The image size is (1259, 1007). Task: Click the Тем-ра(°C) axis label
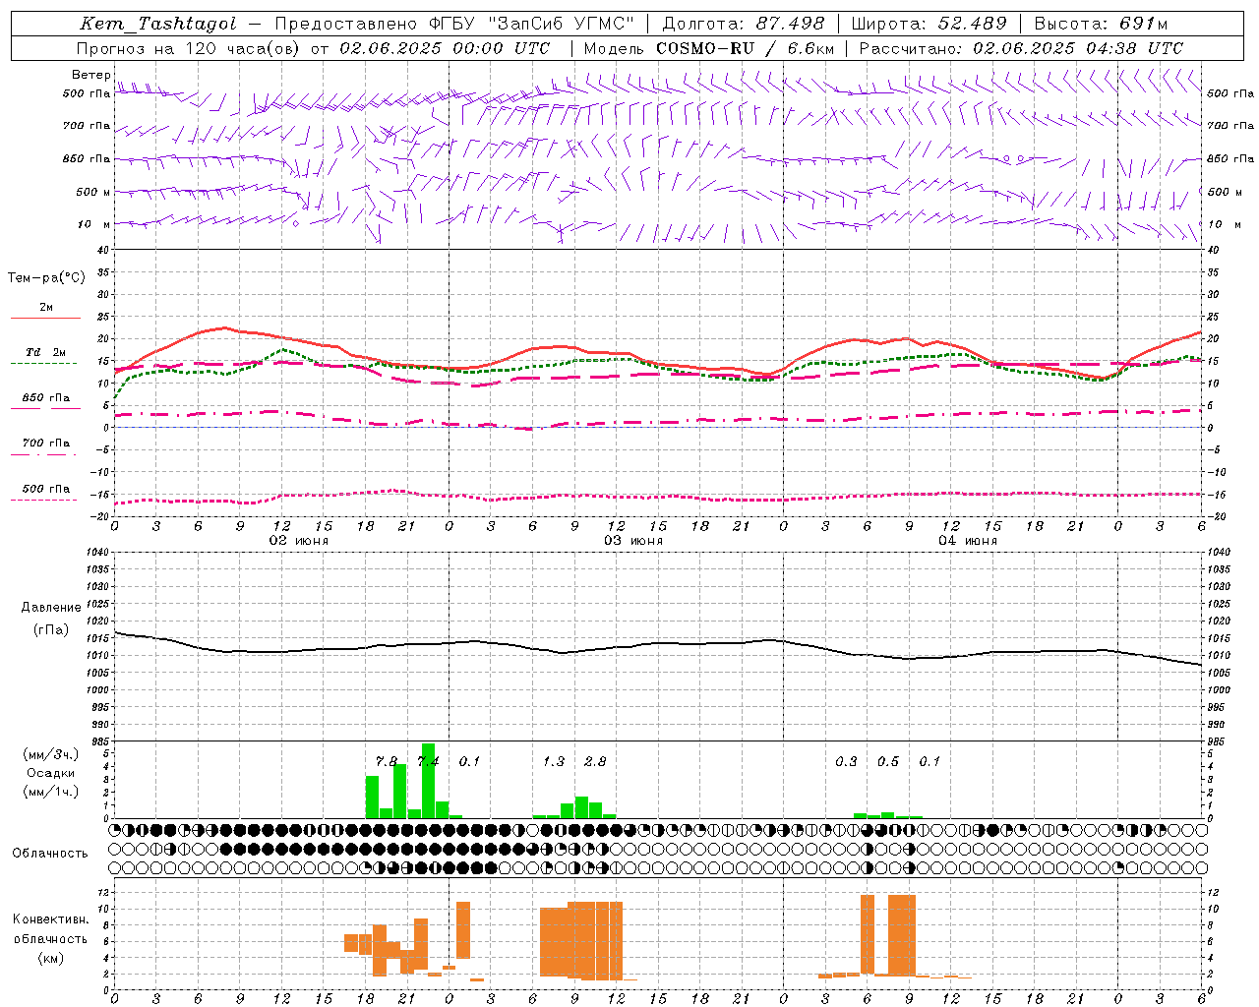click(46, 278)
